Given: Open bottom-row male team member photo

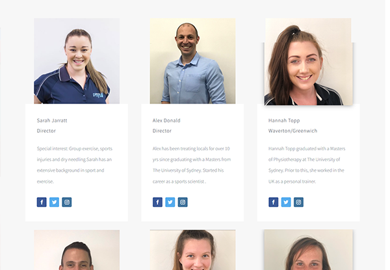Looking at the screenshot, I should pos(77,250).
